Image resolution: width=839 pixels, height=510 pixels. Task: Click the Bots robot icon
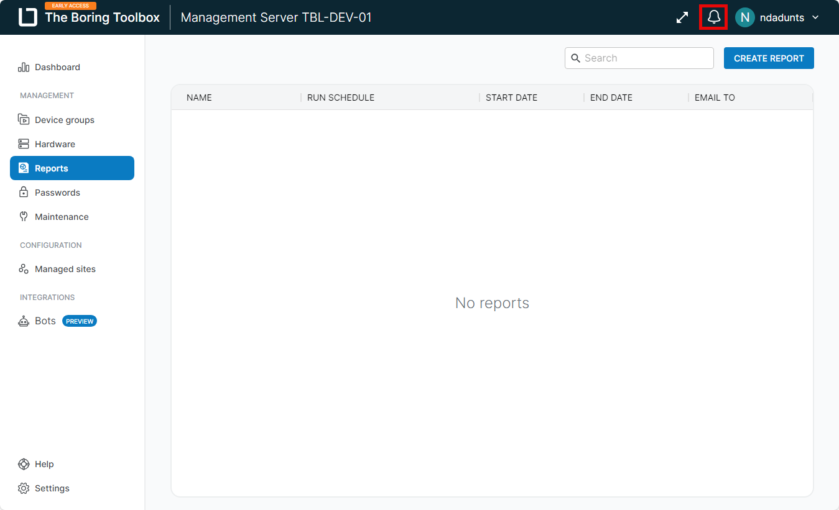click(24, 321)
